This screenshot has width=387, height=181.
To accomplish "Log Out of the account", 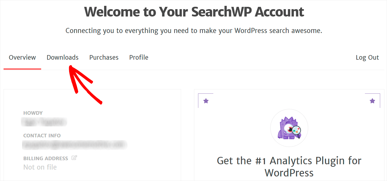I will point(367,58).
